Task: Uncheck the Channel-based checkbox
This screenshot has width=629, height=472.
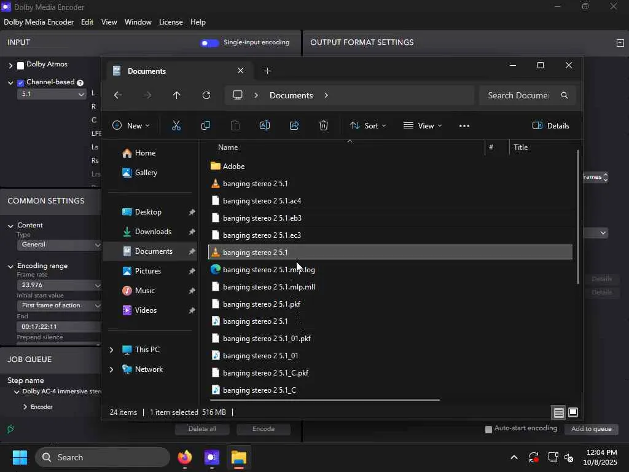Action: coord(20,83)
